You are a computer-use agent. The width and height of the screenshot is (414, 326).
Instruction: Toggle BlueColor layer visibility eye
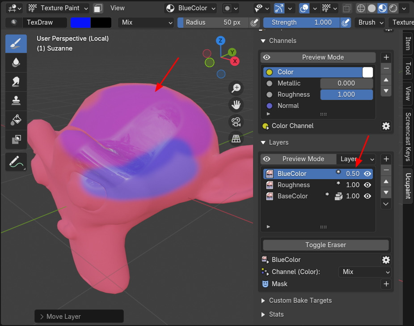pyautogui.click(x=368, y=174)
